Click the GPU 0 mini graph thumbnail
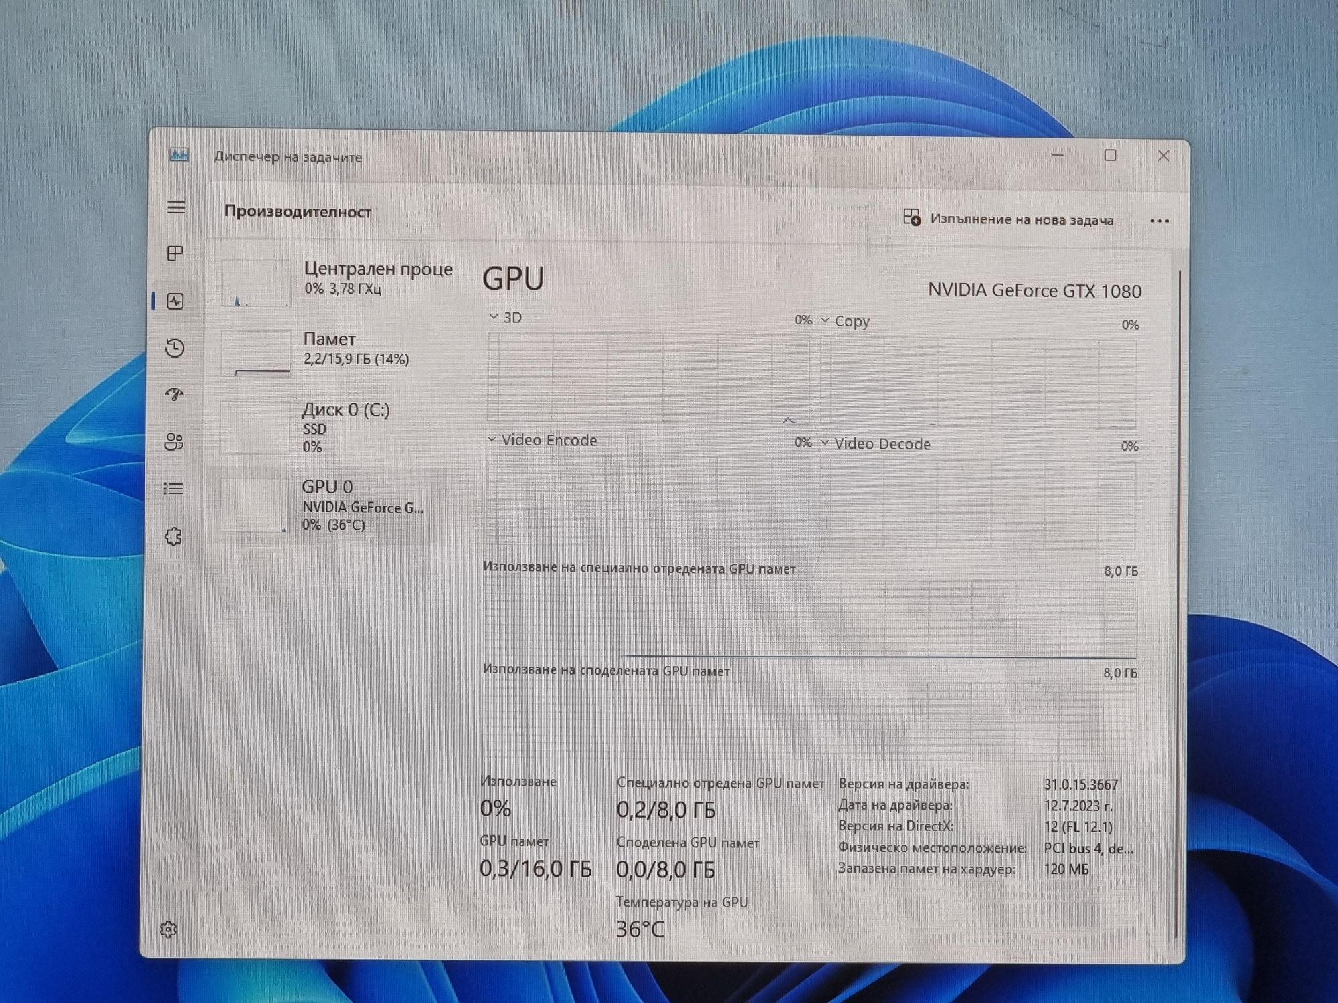 [254, 505]
